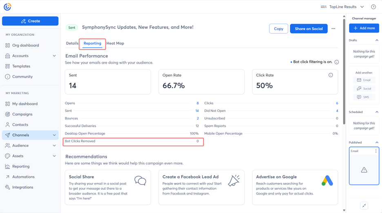Open the Opens count link showing 8
382x213 pixels.
[198, 103]
